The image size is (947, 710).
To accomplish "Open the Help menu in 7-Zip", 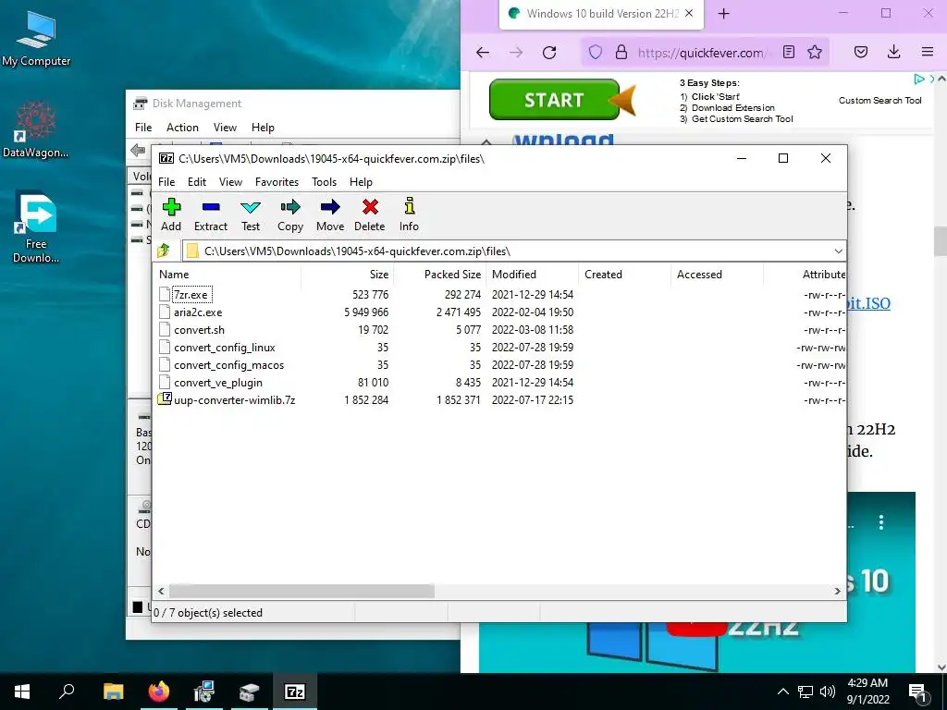I will pyautogui.click(x=361, y=182).
